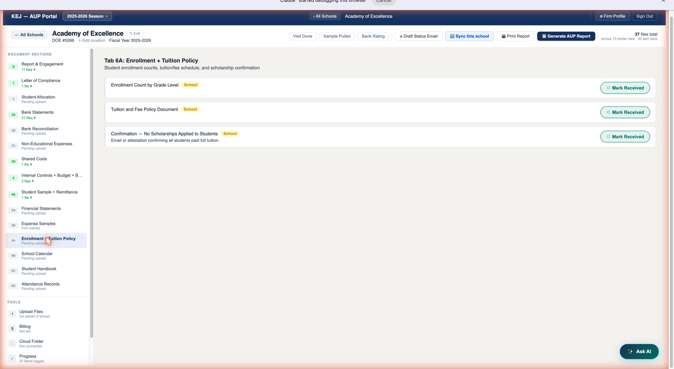
Task: Click the DOE #5266 text
Action: (63, 40)
